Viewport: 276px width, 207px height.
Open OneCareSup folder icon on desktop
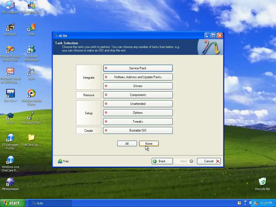tap(32, 140)
